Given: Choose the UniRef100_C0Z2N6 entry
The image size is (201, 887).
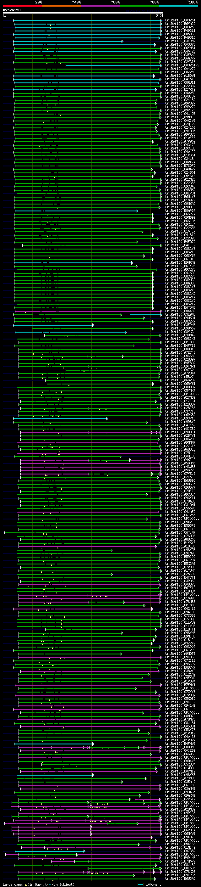Looking at the screenshot, I should click(180, 72).
